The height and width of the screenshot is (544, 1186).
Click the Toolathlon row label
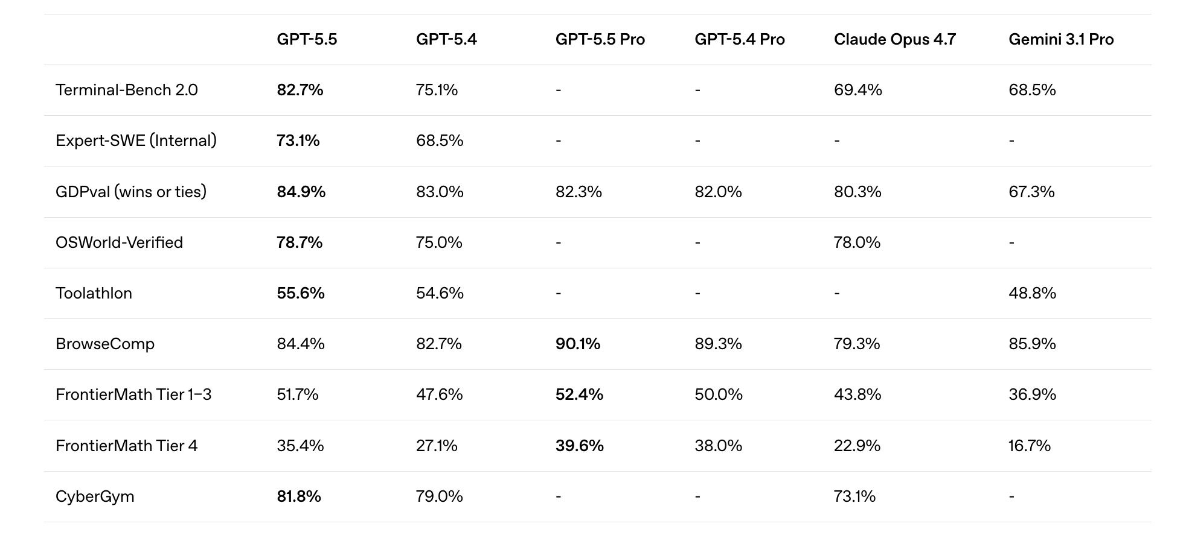click(x=94, y=293)
